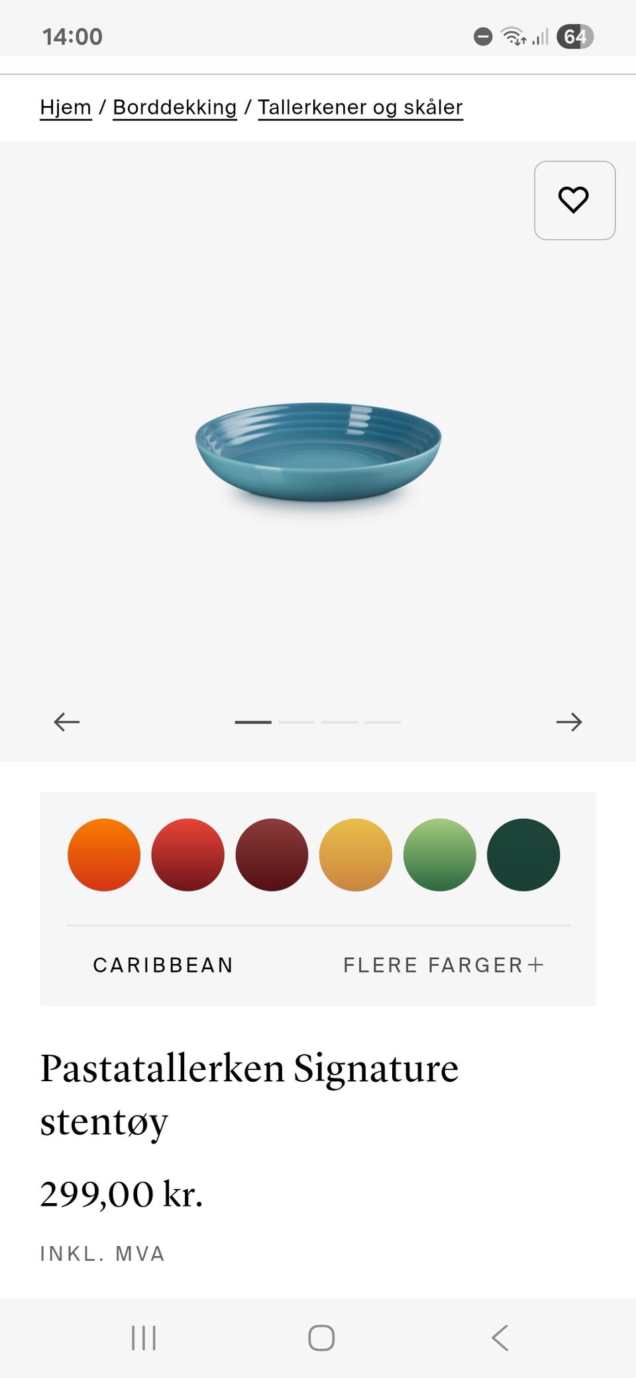Tap the battery indicator showing 64
This screenshot has width=636, height=1378.
coord(575,36)
